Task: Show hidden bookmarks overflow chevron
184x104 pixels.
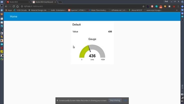Action: tap(177, 10)
